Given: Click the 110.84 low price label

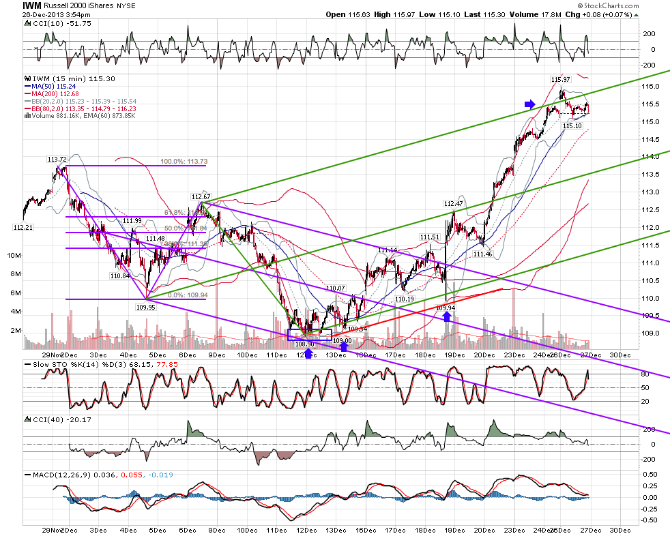Looking at the screenshot, I should tap(120, 276).
